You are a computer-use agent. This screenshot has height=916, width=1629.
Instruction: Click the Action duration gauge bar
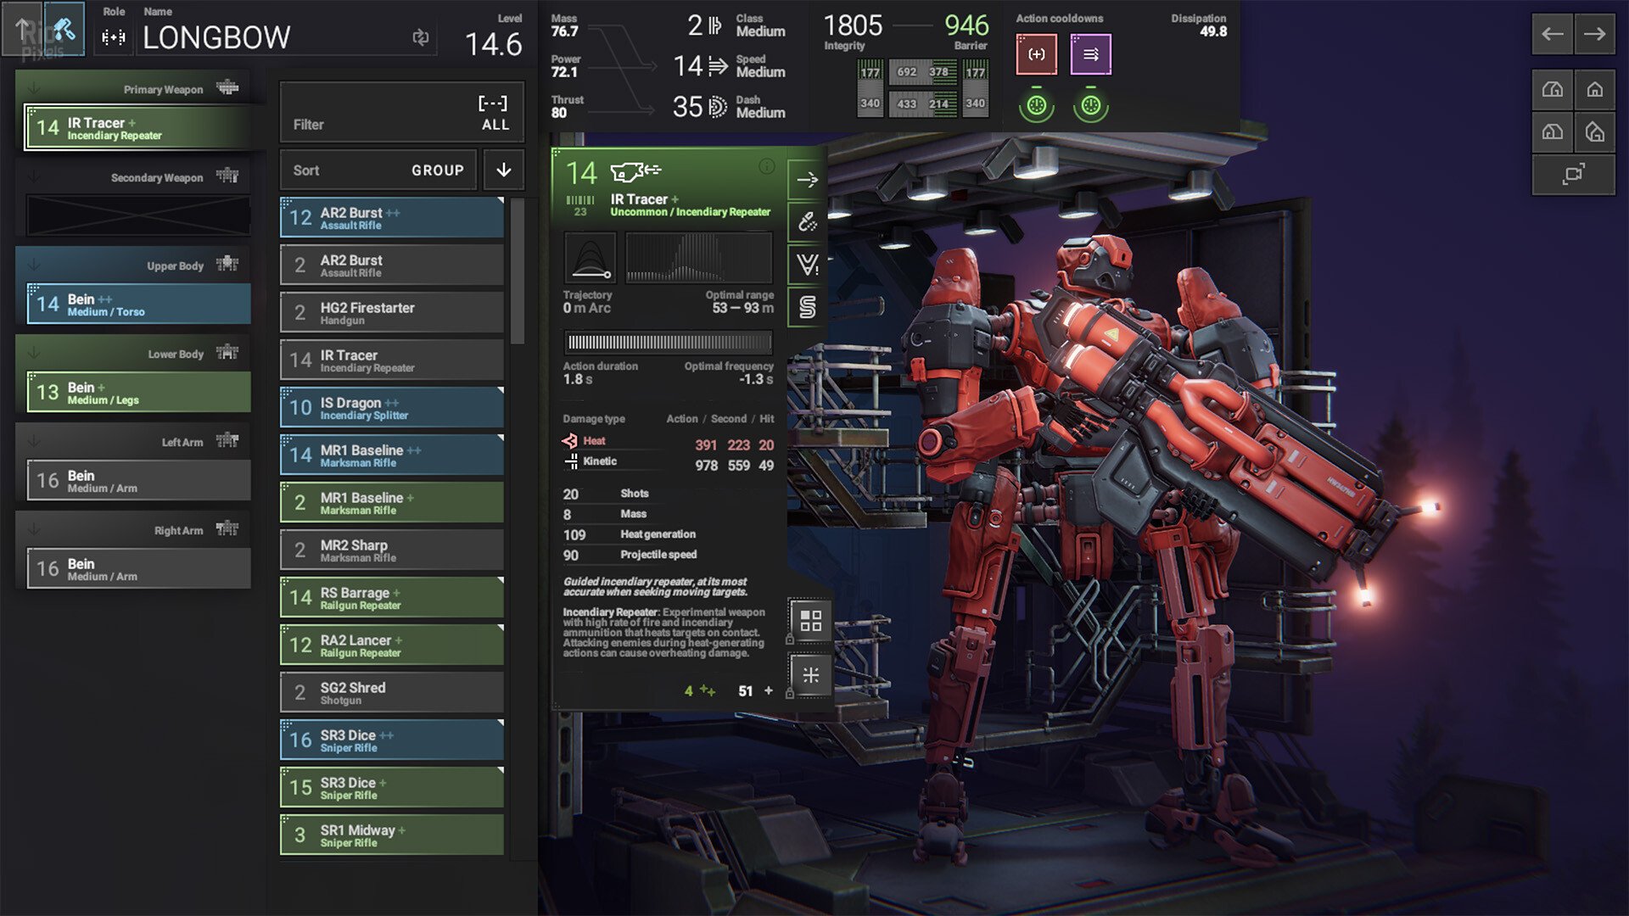point(669,343)
